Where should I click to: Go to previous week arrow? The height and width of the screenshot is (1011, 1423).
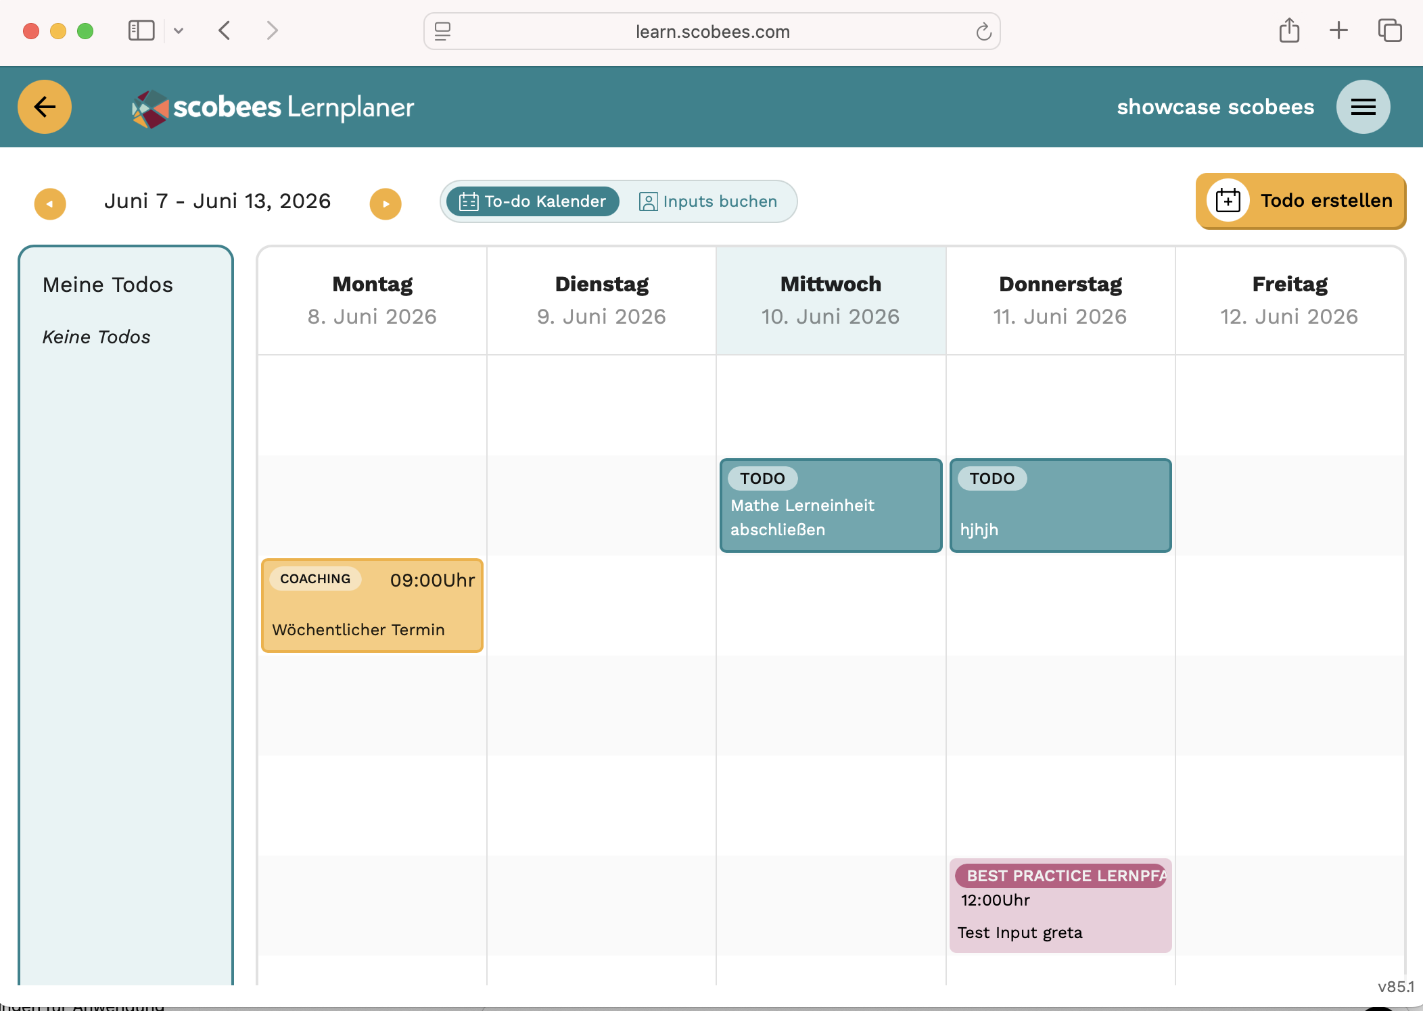point(50,203)
